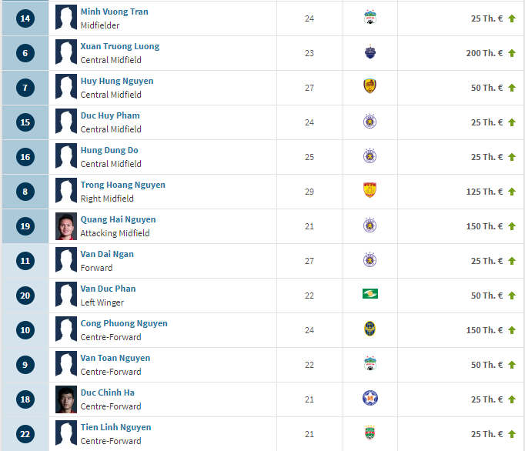525x451 pixels.
Task: Go to Van Toan Nguyen's profile
Action: (115, 358)
